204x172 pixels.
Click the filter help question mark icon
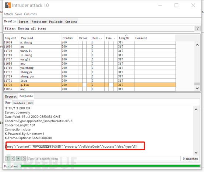click(x=197, y=28)
